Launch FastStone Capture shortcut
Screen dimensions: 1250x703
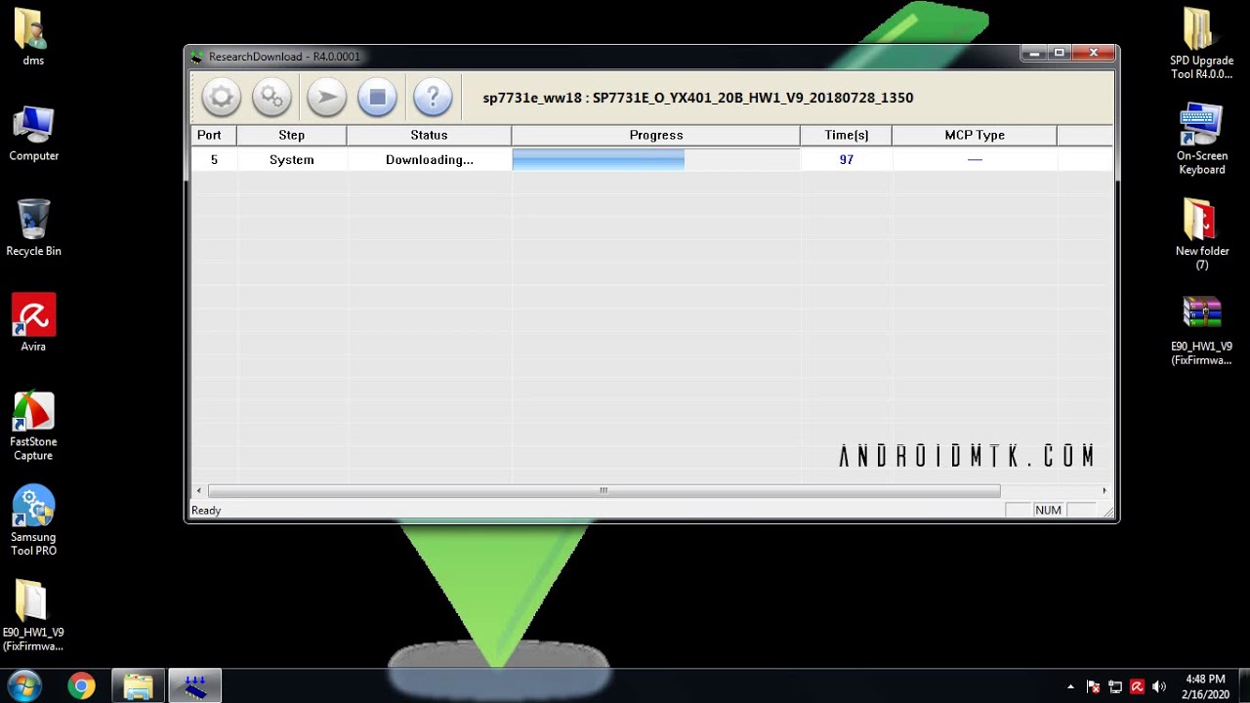[33, 426]
